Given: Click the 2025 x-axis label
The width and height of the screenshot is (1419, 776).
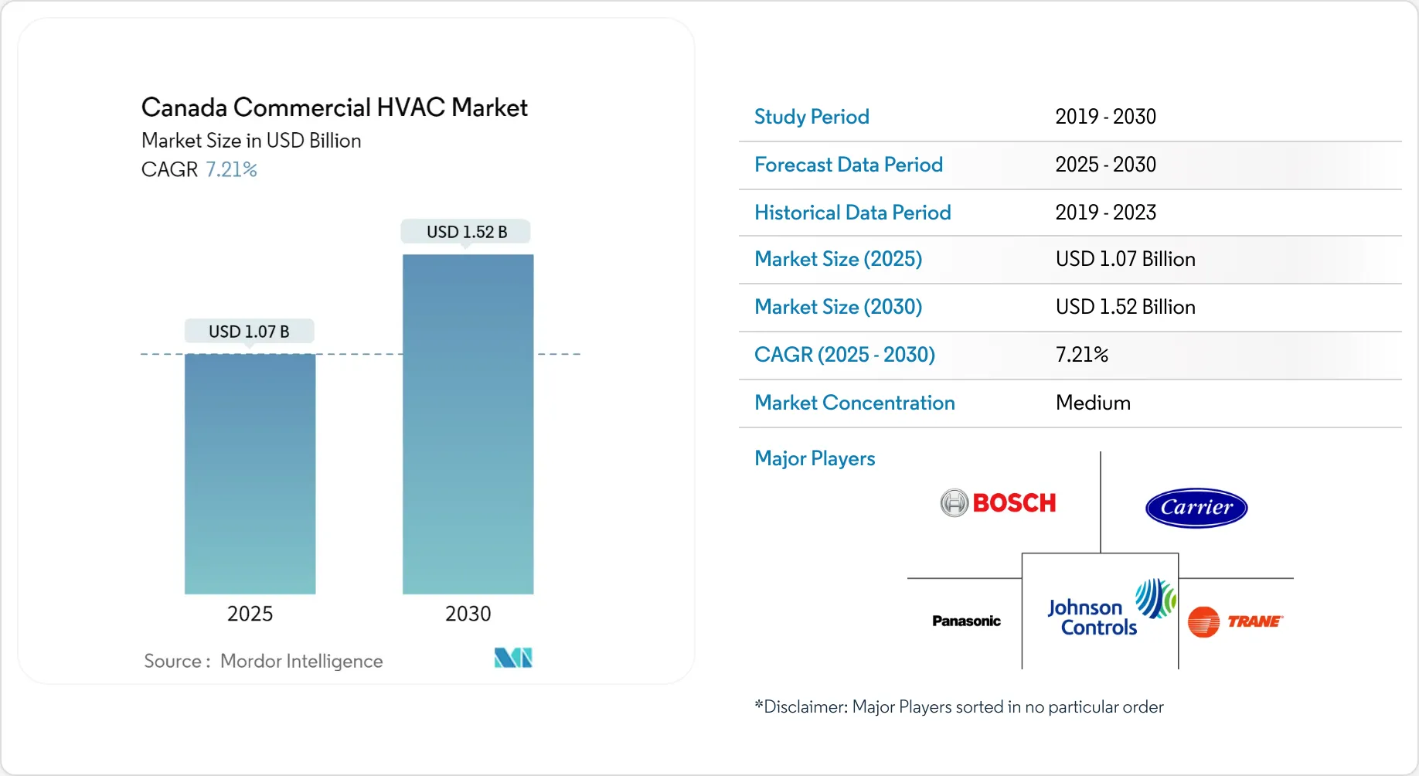Looking at the screenshot, I should click(250, 614).
